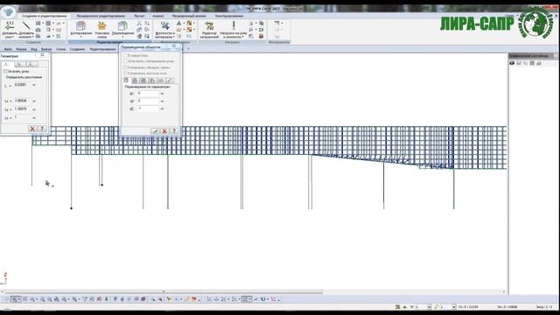
Task: Click the Lx value field in Геометрия
Action: pyautogui.click(x=23, y=101)
